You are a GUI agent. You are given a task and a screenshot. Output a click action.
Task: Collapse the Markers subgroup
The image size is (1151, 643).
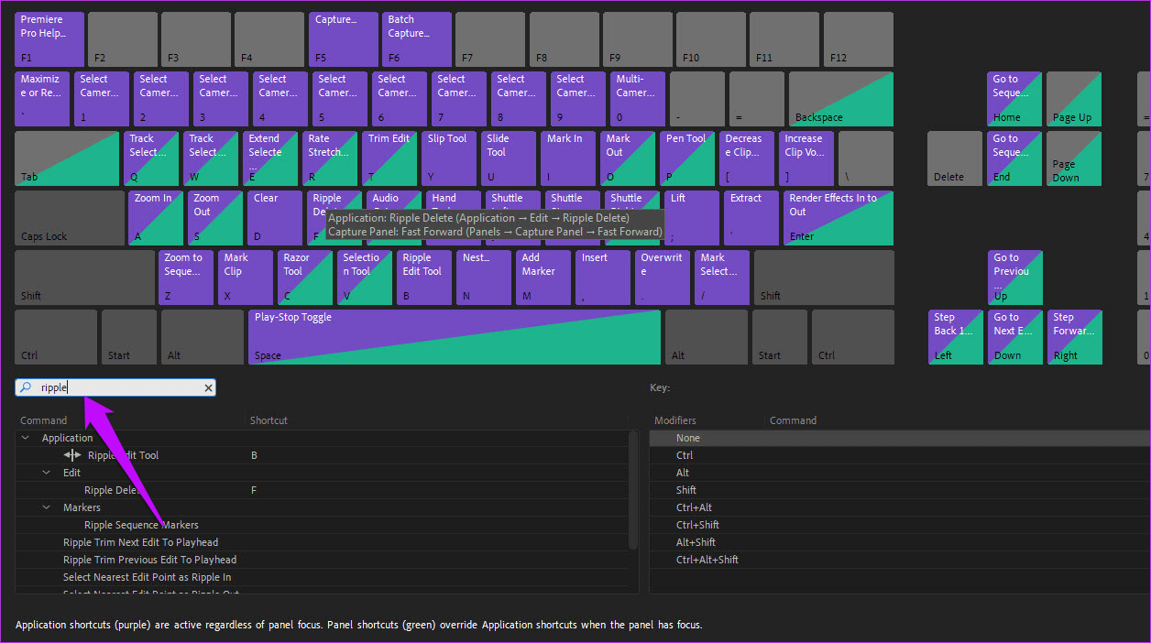click(x=46, y=507)
